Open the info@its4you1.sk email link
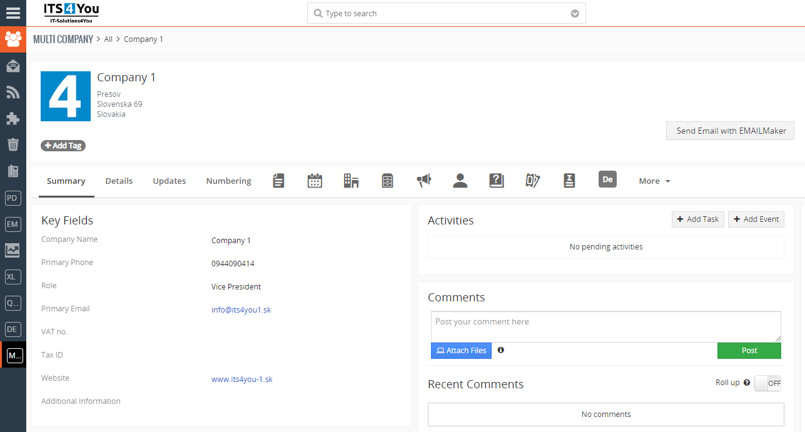Viewport: 805px width, 432px height. click(241, 310)
